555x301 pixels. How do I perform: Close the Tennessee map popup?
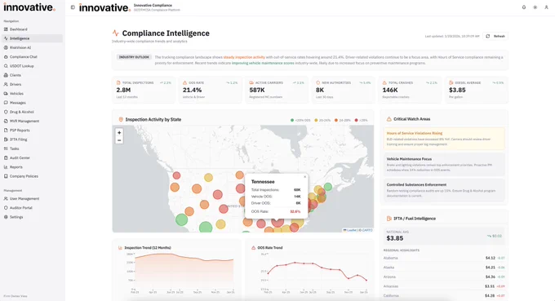coord(304,177)
